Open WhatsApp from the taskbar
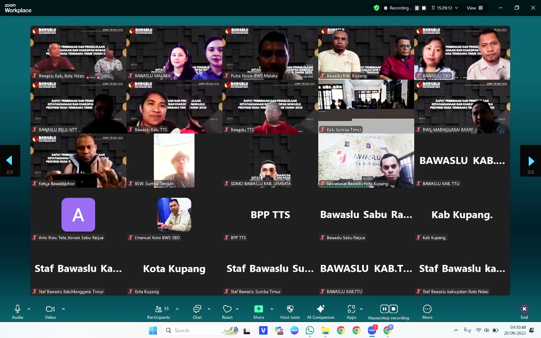The image size is (541, 338). coord(310,330)
